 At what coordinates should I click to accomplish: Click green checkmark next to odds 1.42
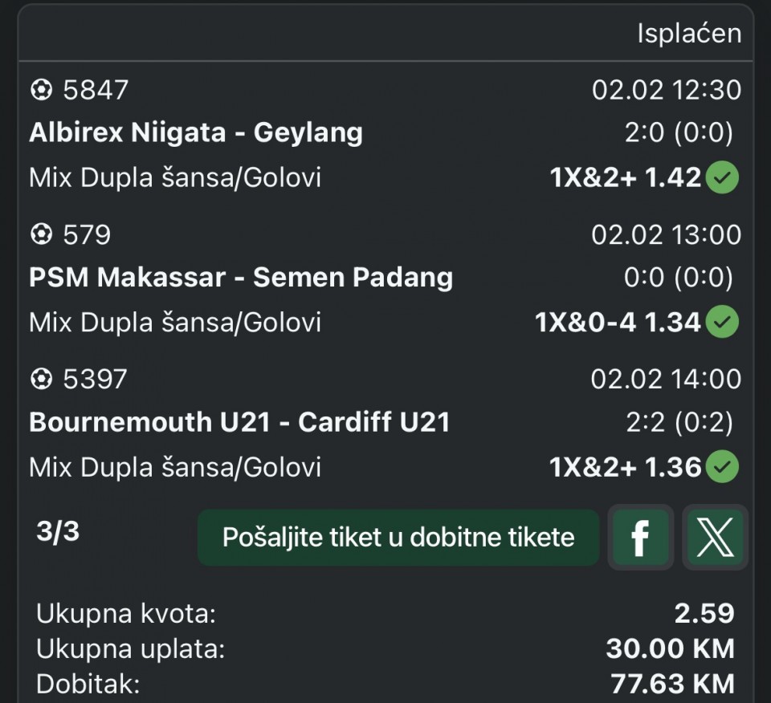coord(722,178)
